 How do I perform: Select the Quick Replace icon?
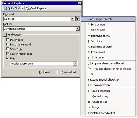(28, 8)
